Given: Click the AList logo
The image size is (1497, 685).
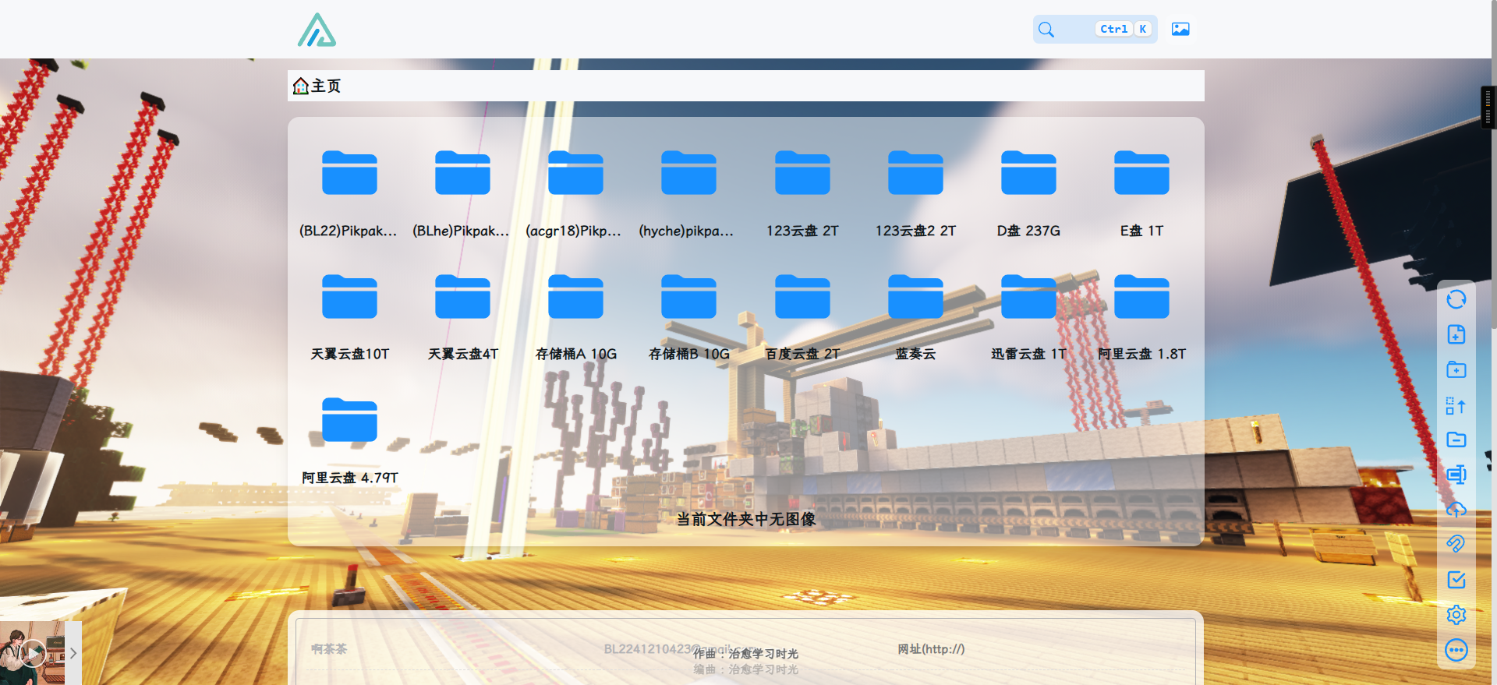Looking at the screenshot, I should pos(317,30).
